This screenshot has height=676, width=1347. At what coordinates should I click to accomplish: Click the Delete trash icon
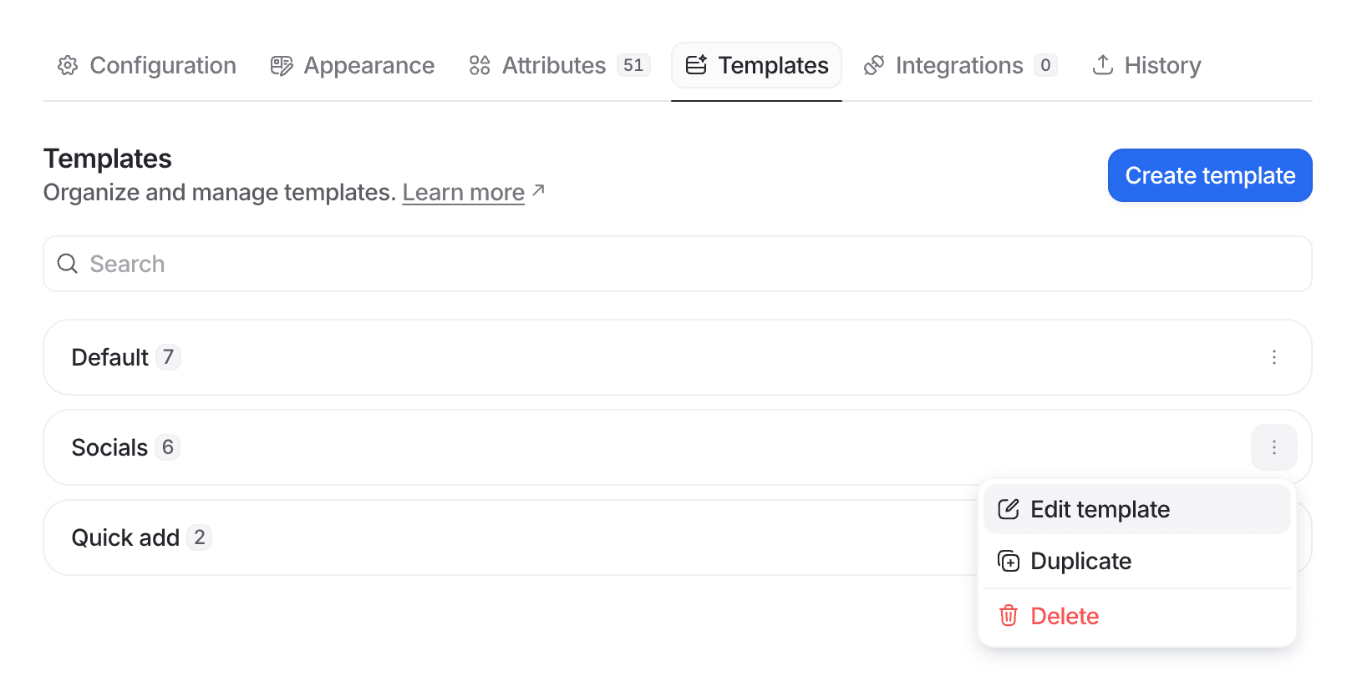tap(1009, 615)
